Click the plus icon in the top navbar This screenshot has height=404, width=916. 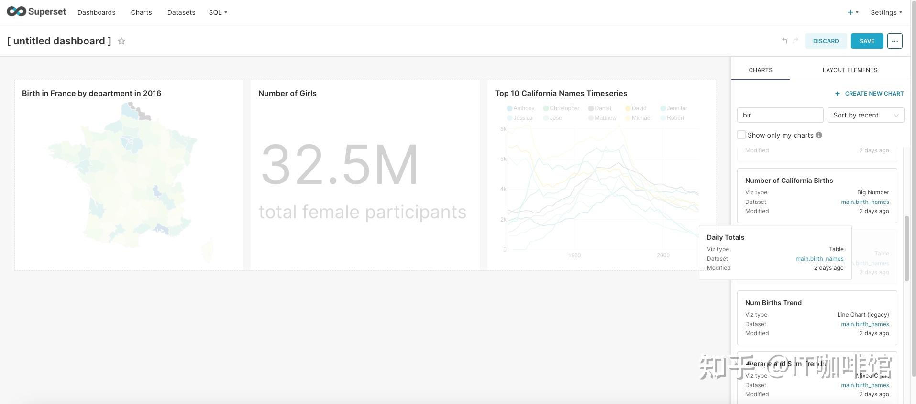click(850, 12)
